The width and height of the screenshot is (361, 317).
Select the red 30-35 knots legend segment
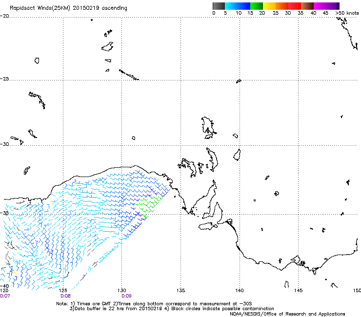[x=295, y=6]
